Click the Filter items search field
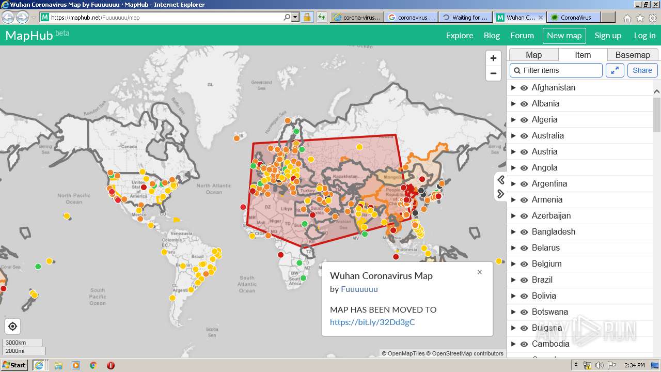The height and width of the screenshot is (372, 661). point(556,70)
